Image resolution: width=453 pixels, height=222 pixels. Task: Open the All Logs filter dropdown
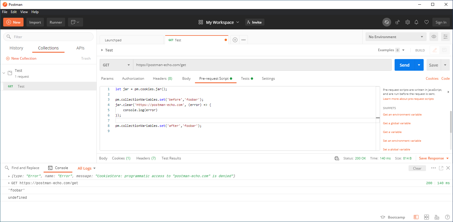(x=86, y=168)
